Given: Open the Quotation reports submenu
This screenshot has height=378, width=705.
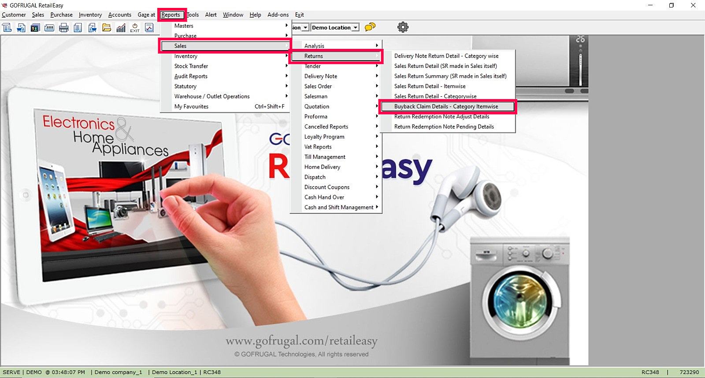Looking at the screenshot, I should 336,106.
